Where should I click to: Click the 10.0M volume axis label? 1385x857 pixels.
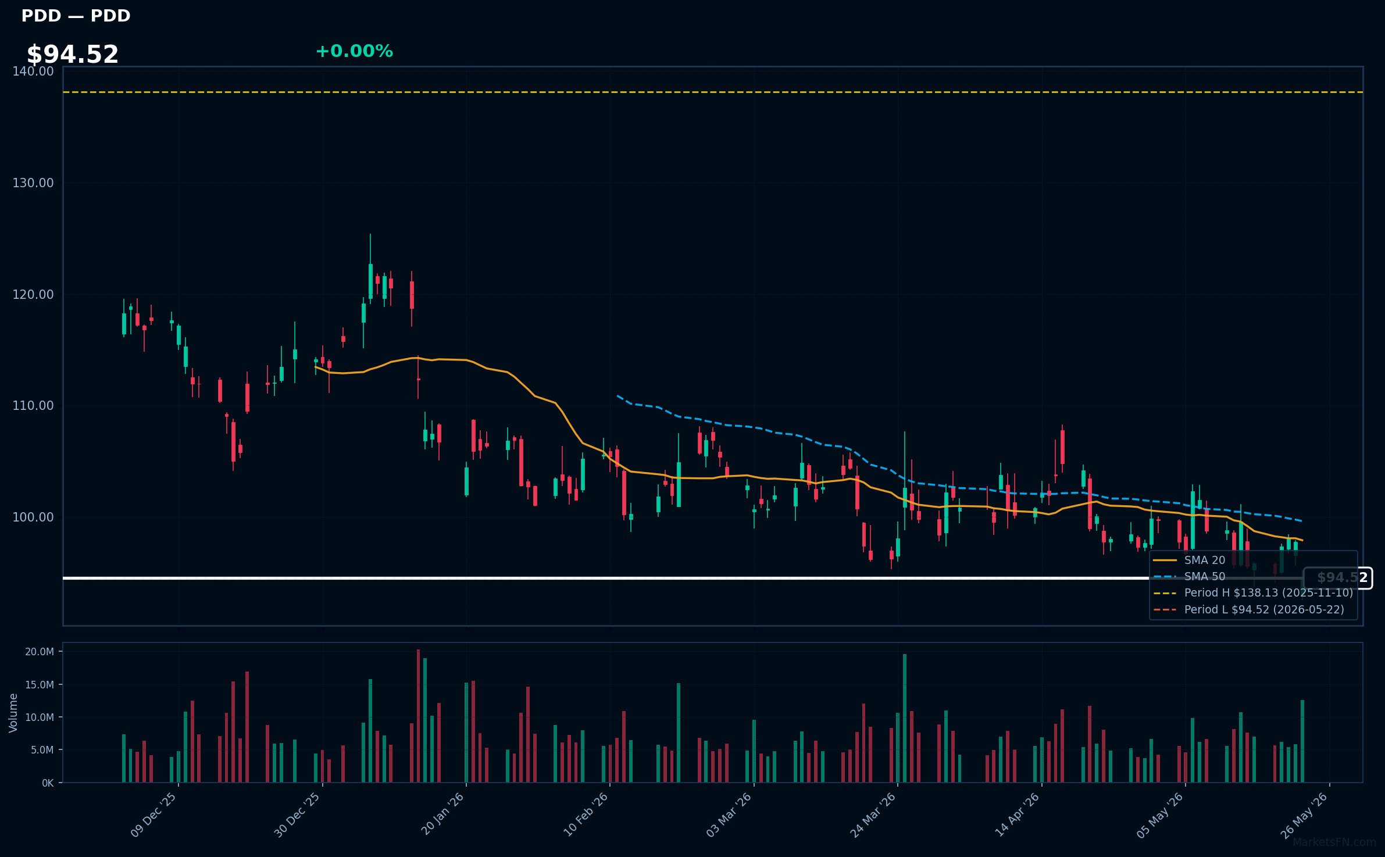(40, 717)
